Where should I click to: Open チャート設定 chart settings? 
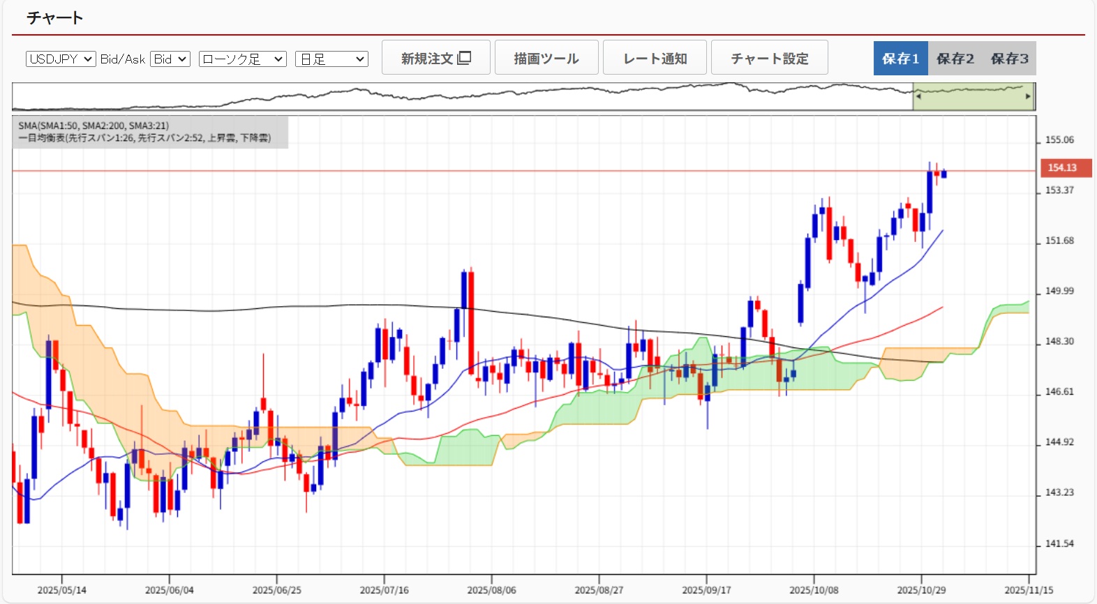(x=769, y=58)
